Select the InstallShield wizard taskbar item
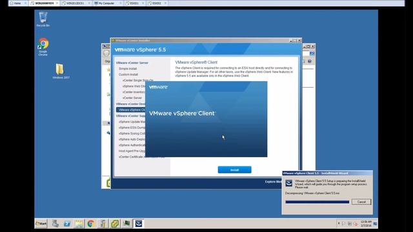413x232 pixels. pyautogui.click(x=139, y=224)
